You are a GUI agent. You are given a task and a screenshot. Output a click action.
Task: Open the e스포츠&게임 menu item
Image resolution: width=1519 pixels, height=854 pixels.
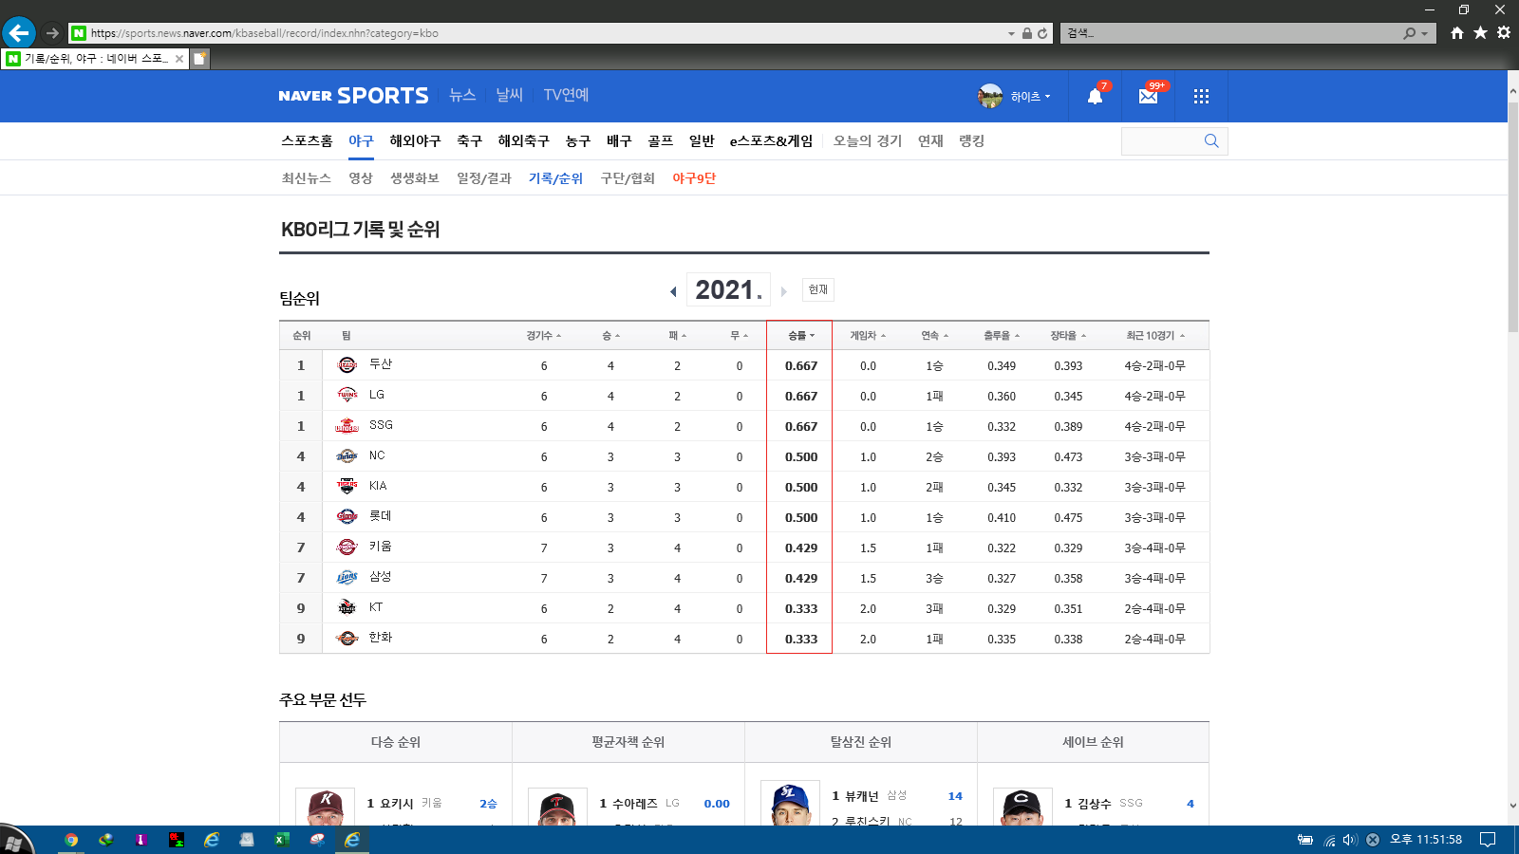[771, 140]
